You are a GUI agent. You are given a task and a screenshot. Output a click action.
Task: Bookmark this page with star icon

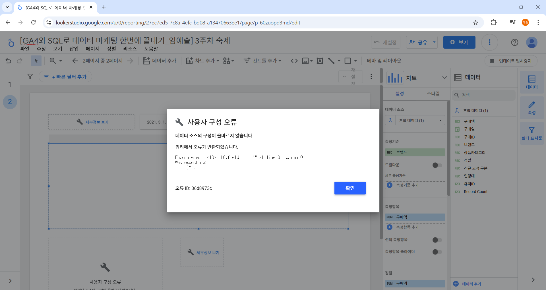point(475,22)
